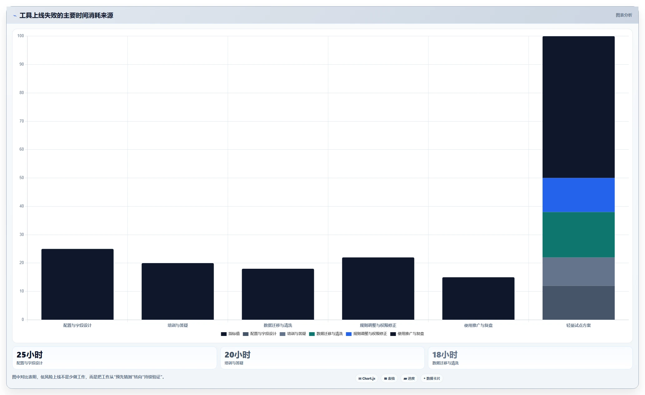This screenshot has height=395, width=645.
Task: Click the chart icon beside the panel title
Action: 15,16
